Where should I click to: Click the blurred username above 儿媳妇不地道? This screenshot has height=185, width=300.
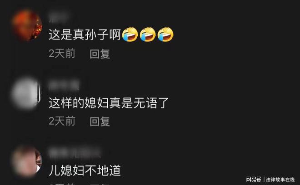tap(75, 153)
